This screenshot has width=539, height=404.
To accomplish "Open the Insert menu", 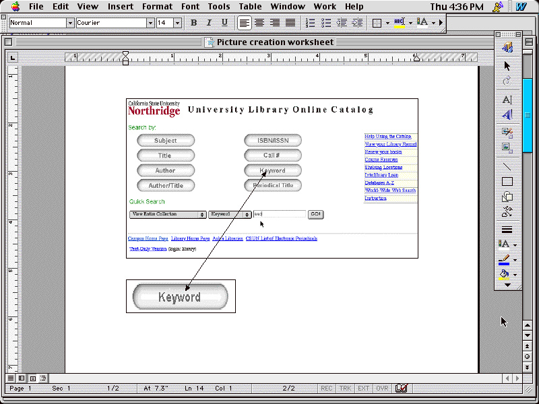I will 121,7.
